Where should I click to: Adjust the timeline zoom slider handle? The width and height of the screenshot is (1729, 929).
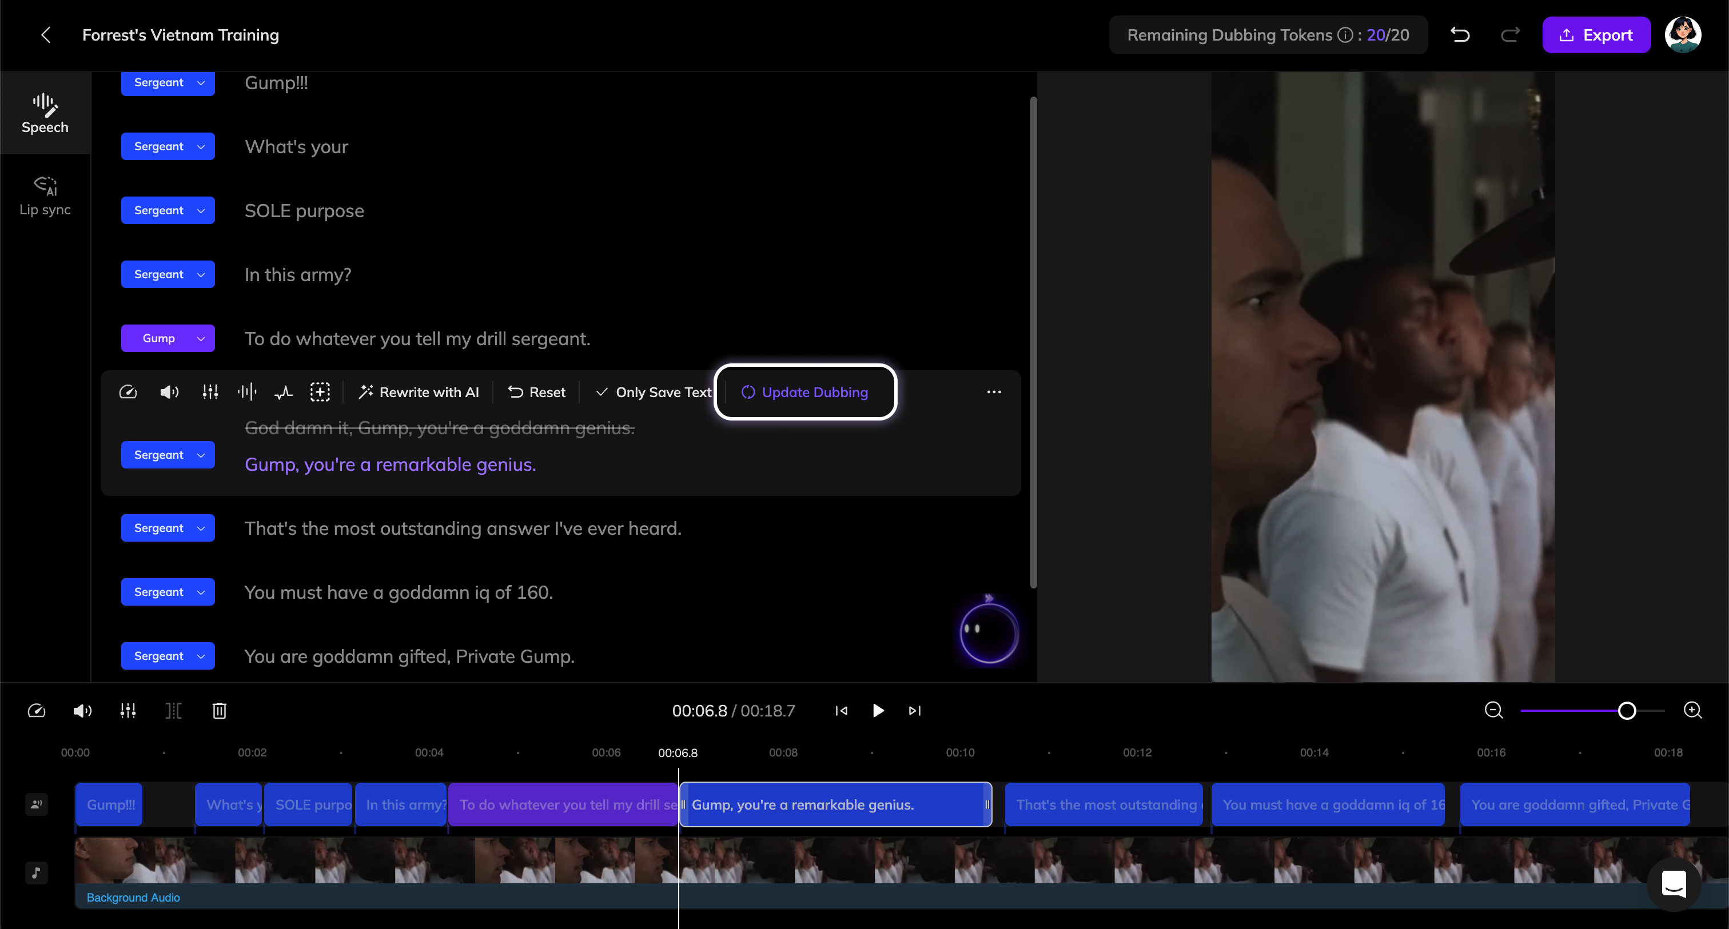point(1627,710)
